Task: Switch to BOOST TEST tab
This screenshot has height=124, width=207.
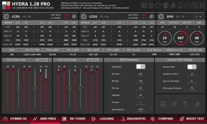Action: [x=192, y=119]
